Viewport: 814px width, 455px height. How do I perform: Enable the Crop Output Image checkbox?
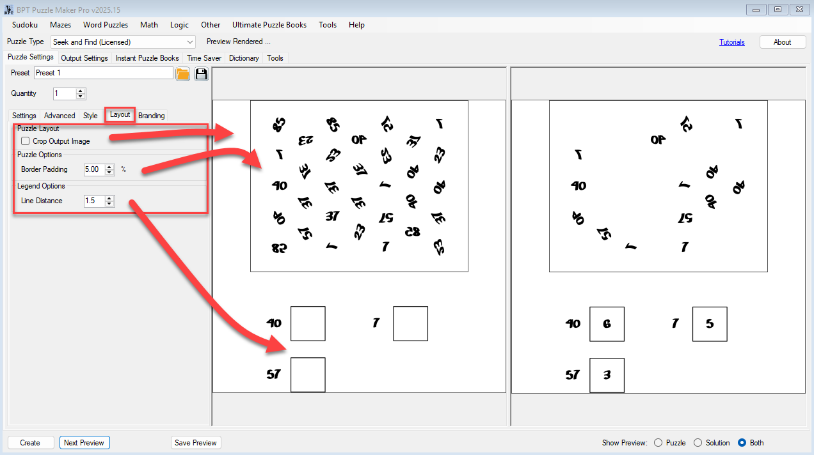pos(26,141)
